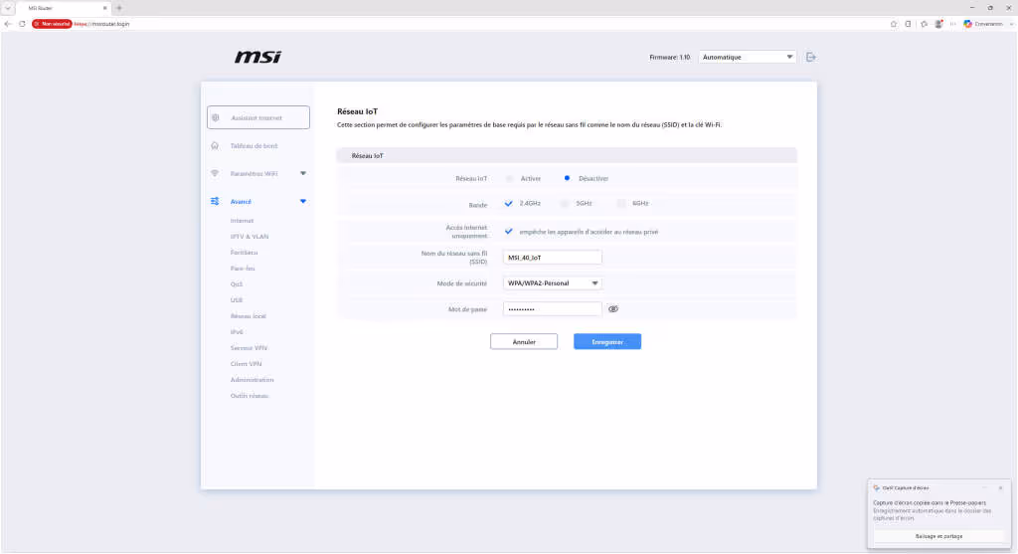1018x554 pixels.
Task: Expand the Paramètres WiFi menu arrow
Action: 302,173
